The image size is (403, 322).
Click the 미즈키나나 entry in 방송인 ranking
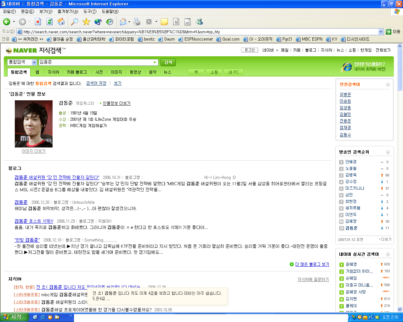click(355, 188)
